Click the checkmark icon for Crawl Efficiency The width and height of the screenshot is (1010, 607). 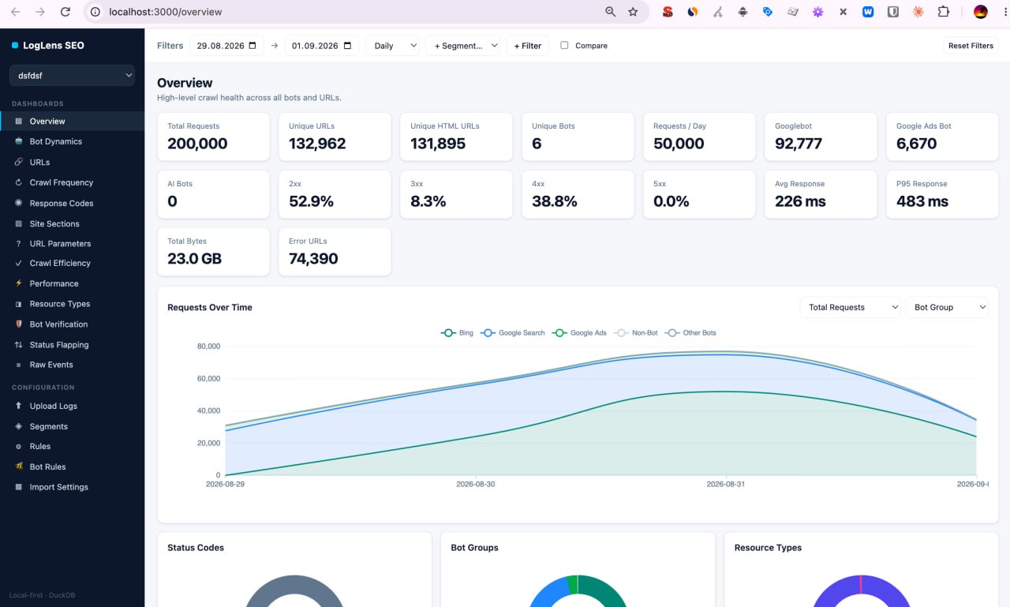[19, 263]
